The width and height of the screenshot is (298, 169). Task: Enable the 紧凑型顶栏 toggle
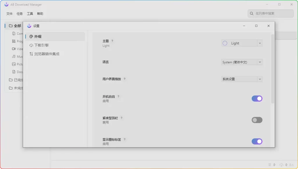tap(257, 120)
